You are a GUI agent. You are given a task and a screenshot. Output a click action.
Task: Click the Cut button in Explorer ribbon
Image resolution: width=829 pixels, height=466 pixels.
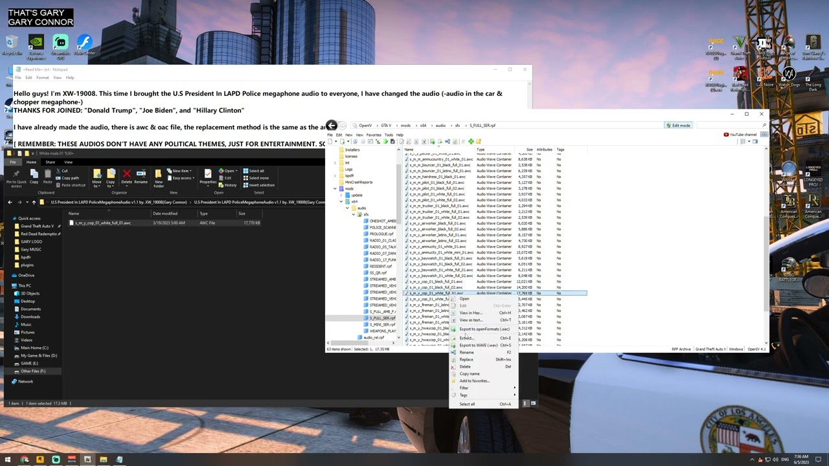point(62,171)
